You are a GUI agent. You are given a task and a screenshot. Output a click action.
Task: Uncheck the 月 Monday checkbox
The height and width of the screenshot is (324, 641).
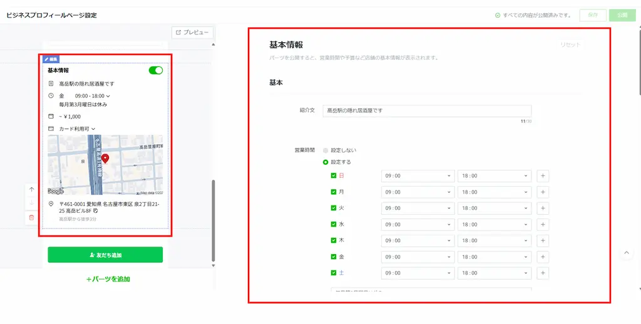point(334,192)
